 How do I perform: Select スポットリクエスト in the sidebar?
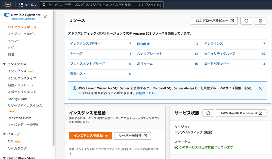point(21,92)
